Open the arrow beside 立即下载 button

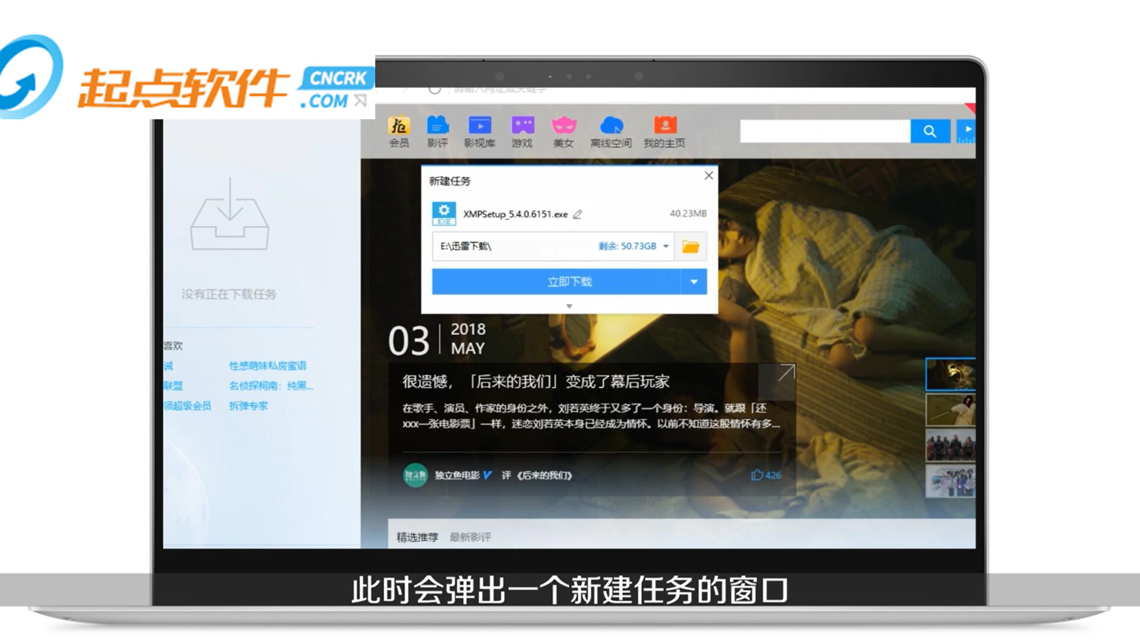coord(693,282)
